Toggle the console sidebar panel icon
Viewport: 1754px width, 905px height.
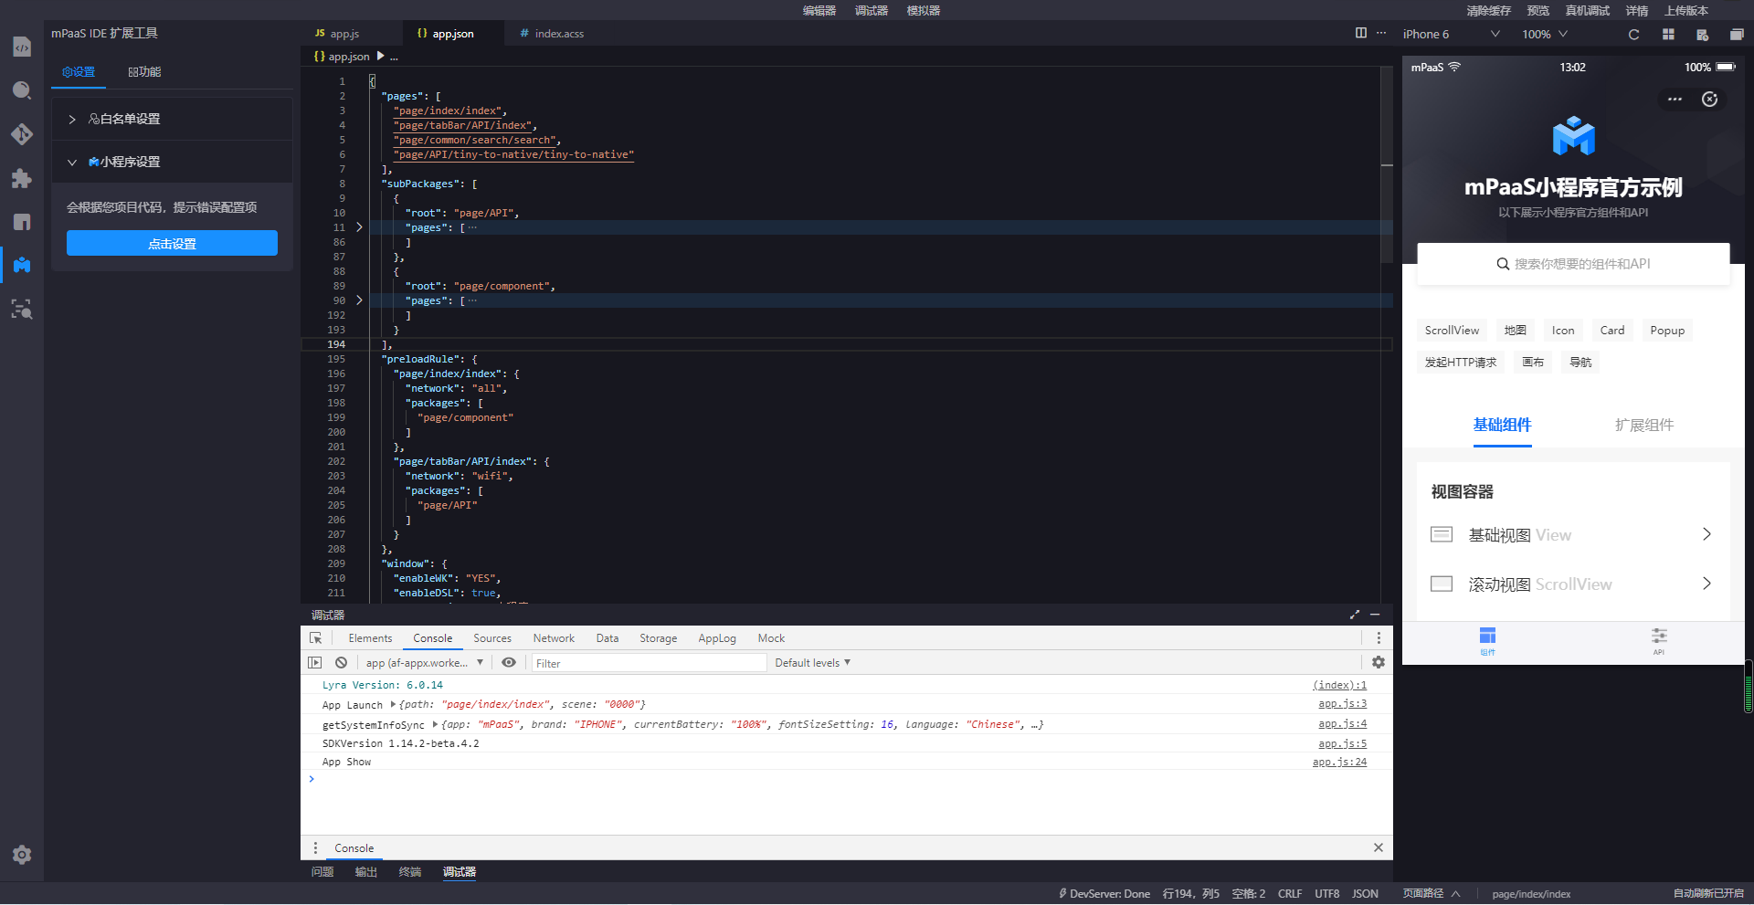[315, 663]
